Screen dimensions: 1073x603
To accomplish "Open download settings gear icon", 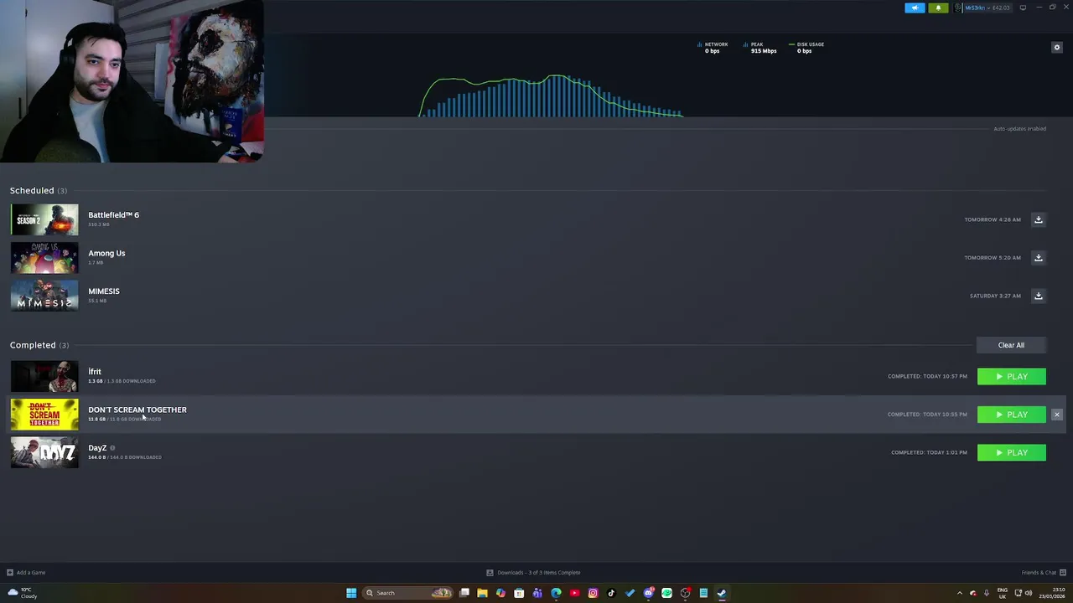I will tap(1056, 48).
